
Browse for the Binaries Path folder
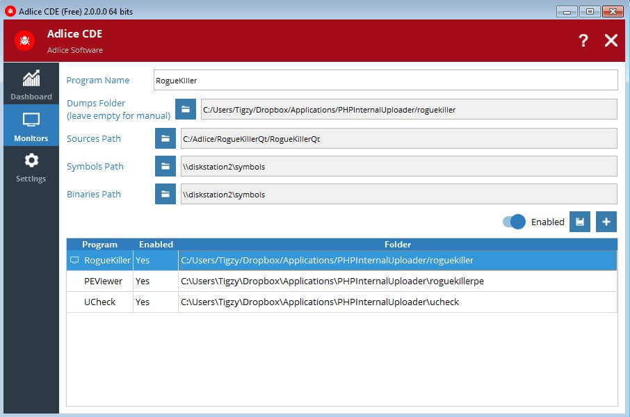coord(165,194)
